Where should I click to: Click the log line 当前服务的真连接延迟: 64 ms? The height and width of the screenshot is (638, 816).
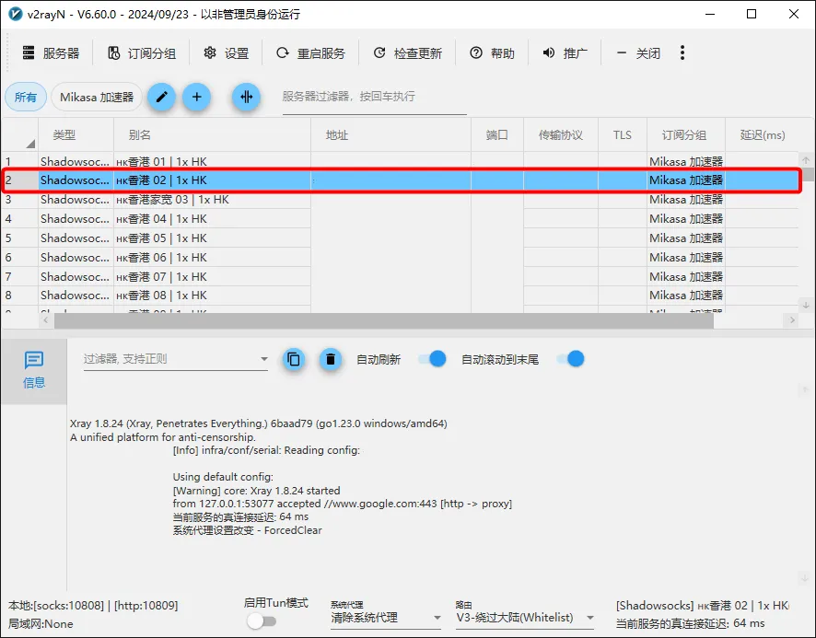tap(240, 516)
